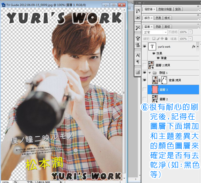This screenshot has width=201, height=183.
Task: Open the History panel dock icon
Action: 138,11
